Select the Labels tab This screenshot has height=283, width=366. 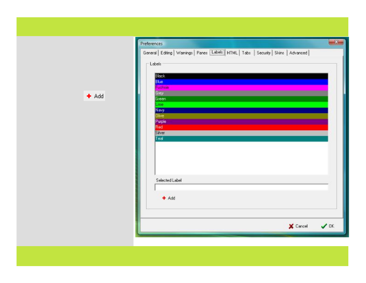pos(217,52)
